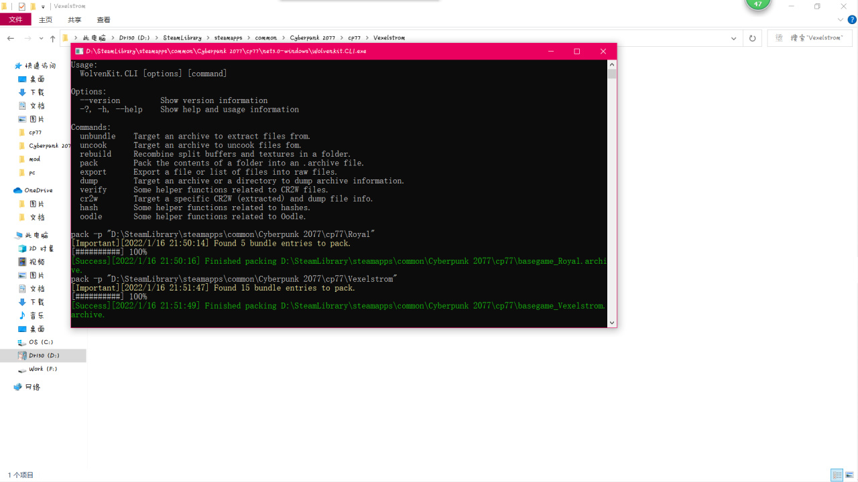Viewport: 858px width, 482px height.
Task: Click steamapps in the address breadcrumb
Action: tap(228, 38)
